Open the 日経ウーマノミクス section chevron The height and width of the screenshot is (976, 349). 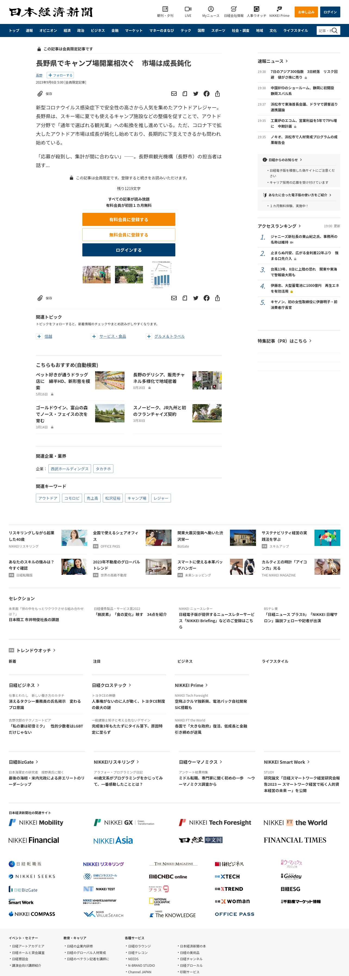tap(221, 762)
